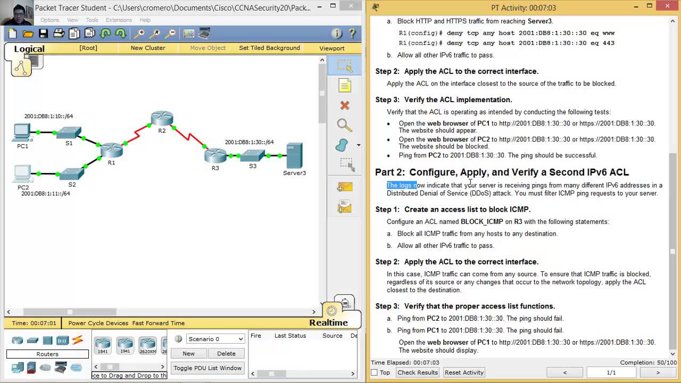This screenshot has width=681, height=383.
Task: Click the New Cluster button
Action: point(148,48)
